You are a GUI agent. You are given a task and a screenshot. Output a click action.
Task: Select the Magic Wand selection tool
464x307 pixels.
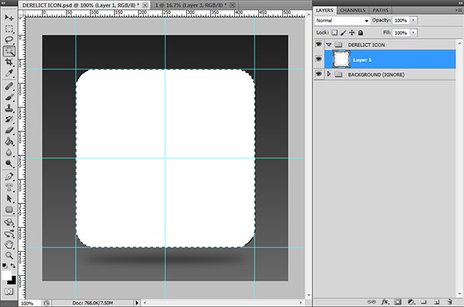tap(9, 51)
